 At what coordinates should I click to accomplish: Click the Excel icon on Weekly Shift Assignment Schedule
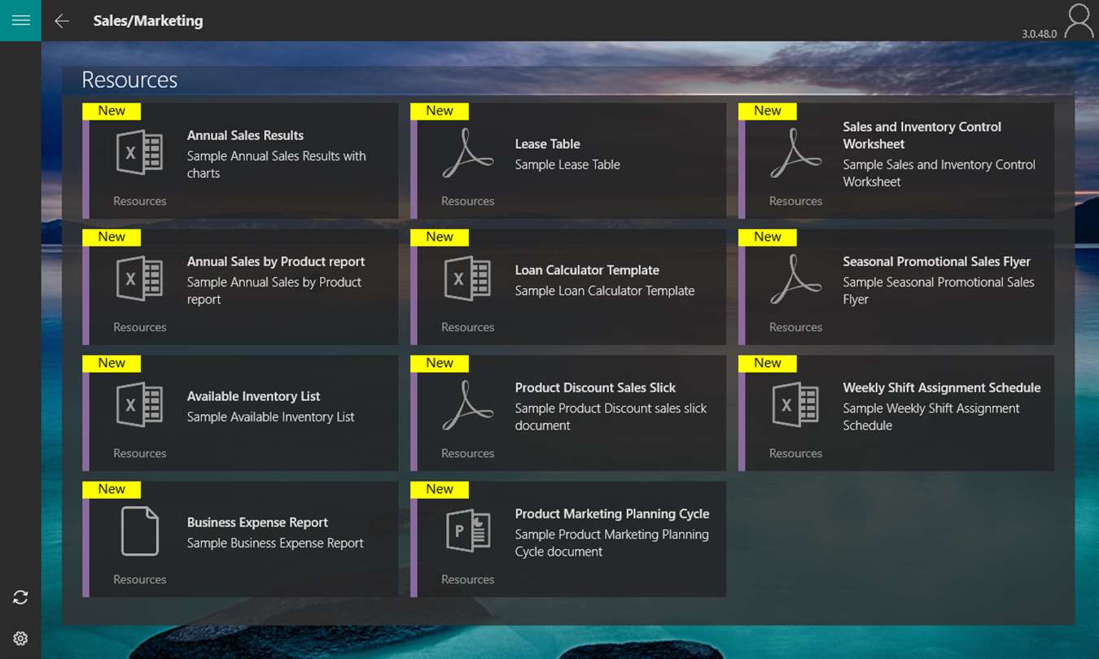click(x=796, y=404)
